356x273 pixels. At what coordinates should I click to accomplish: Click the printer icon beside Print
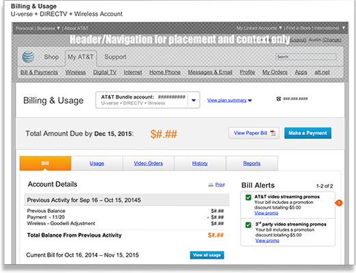pos(211,185)
